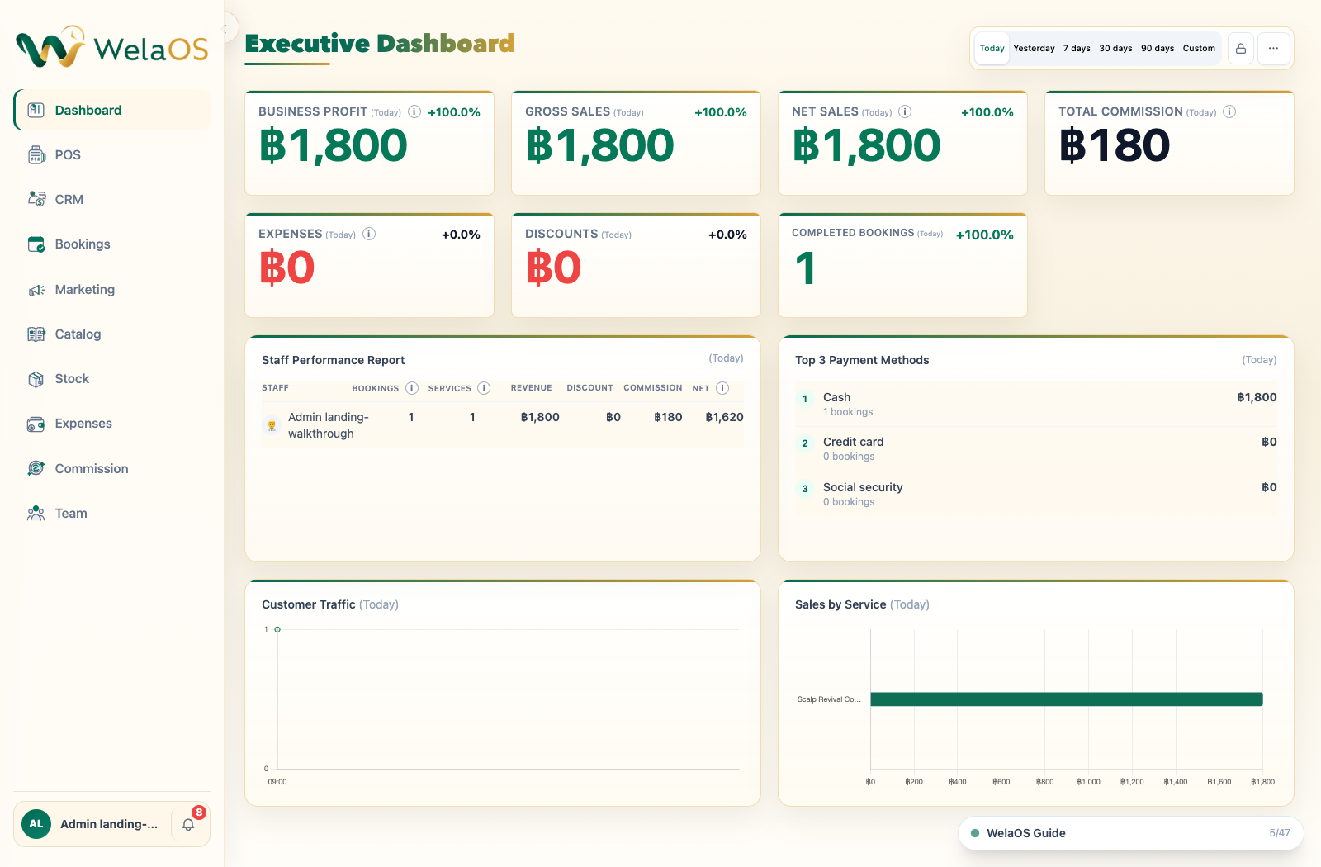
Task: Click the Completed Bookings count 1
Action: pos(806,268)
